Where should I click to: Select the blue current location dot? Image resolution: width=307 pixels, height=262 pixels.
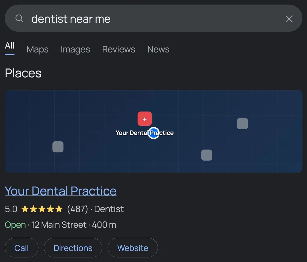click(153, 133)
